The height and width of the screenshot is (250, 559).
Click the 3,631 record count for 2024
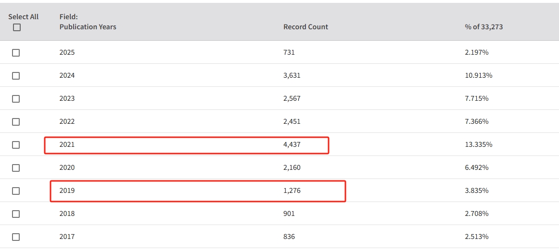click(292, 76)
